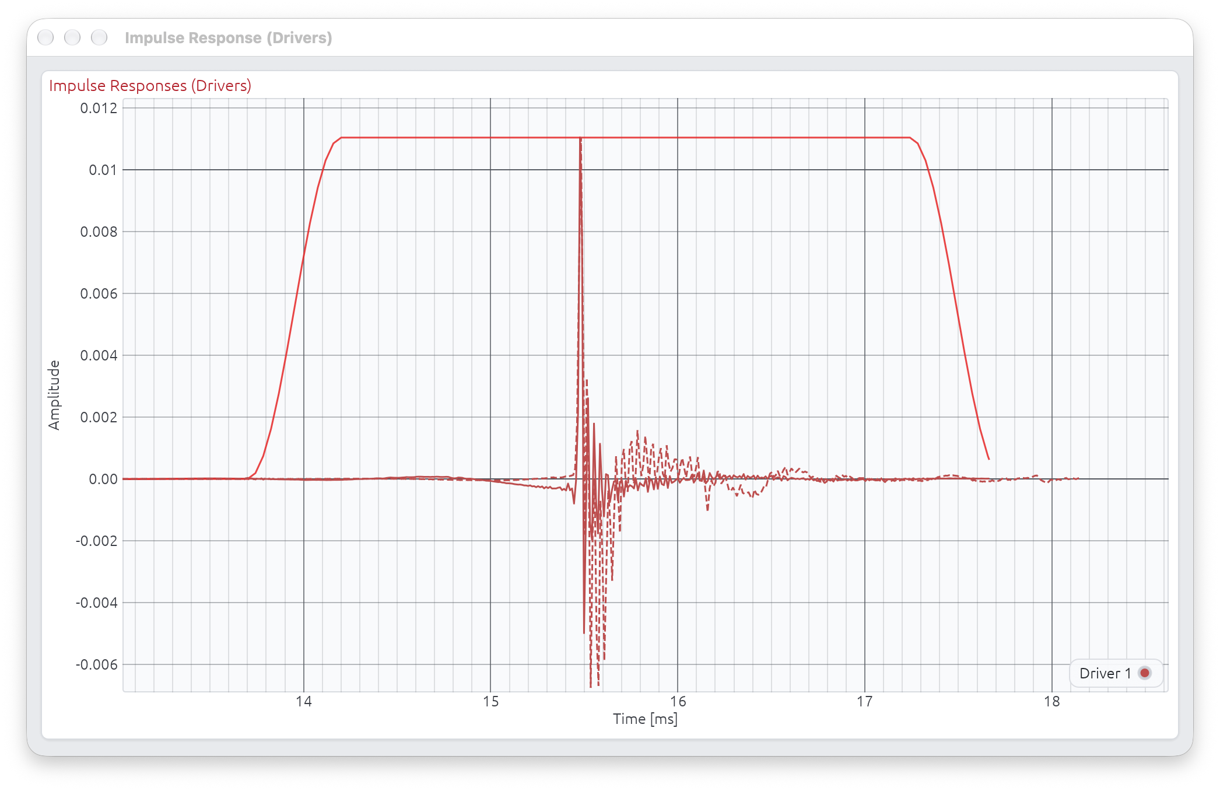Click the window title Impulse Response (Drivers)
1220x791 pixels.
[x=228, y=38]
